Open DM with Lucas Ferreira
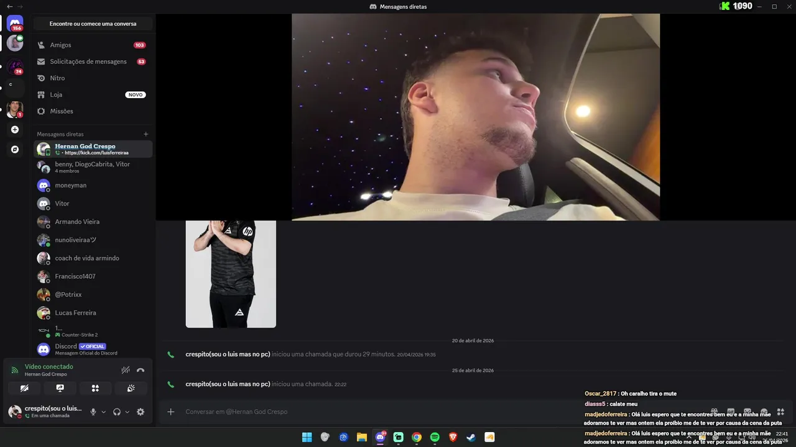Image resolution: width=796 pixels, height=447 pixels. point(93,313)
